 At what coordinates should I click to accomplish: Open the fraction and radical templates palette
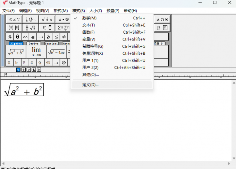pyautogui.click(x=31, y=28)
